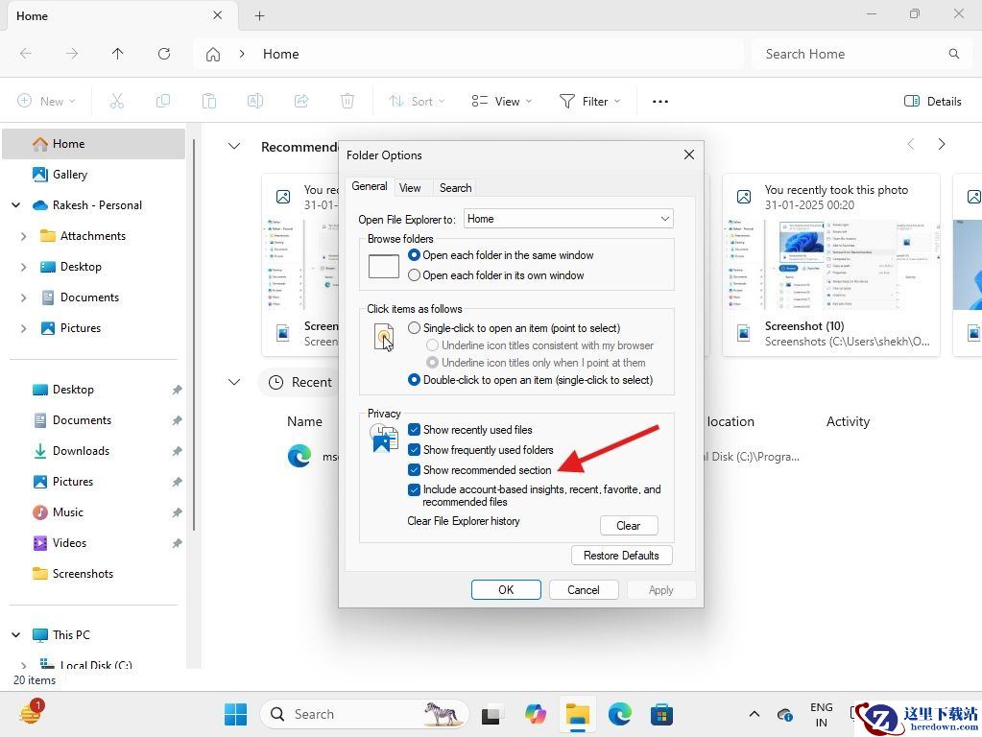
Task: Click the Refresh icon in navigation bar
Action: (x=164, y=54)
